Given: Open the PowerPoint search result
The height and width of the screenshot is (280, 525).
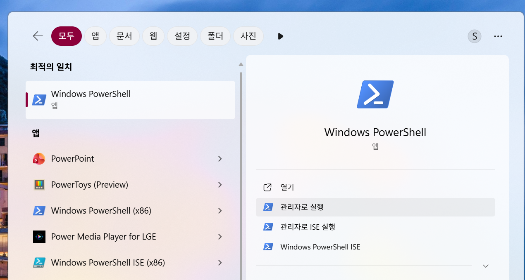Looking at the screenshot, I should (130, 159).
